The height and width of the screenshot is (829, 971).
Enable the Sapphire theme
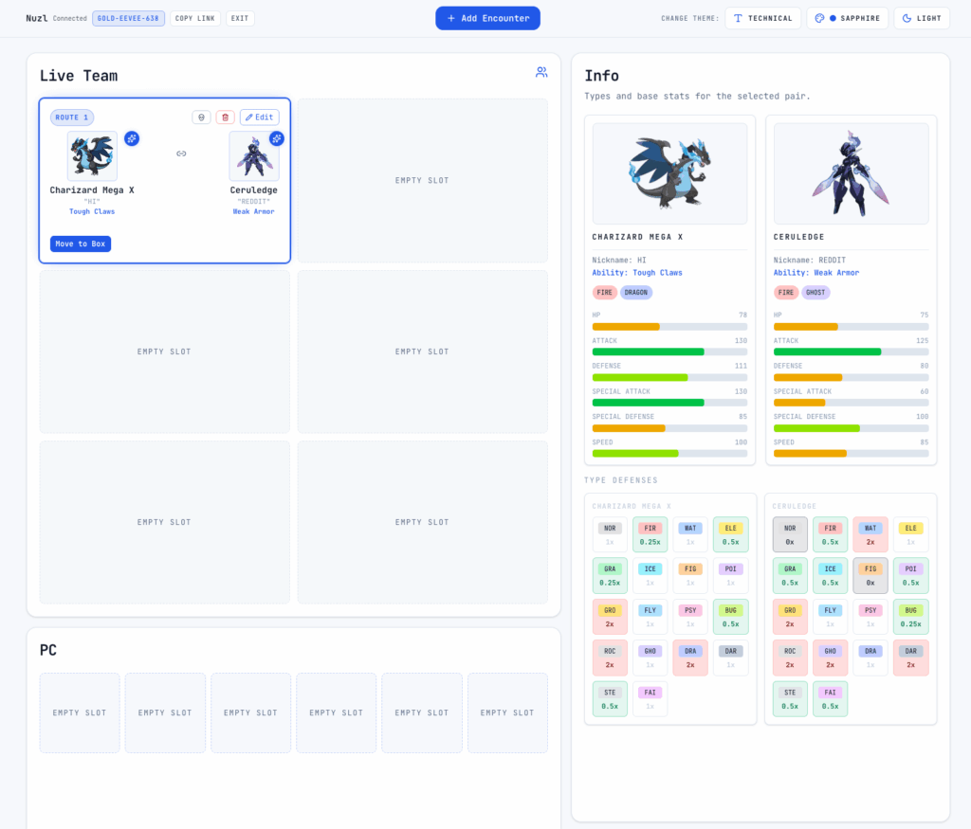(x=849, y=18)
